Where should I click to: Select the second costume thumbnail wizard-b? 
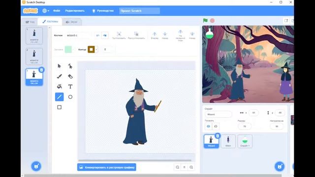pos(34,57)
